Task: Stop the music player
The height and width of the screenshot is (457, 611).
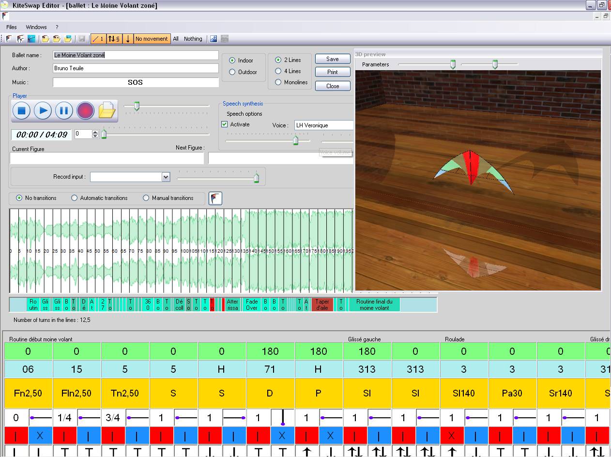Action: pyautogui.click(x=21, y=111)
